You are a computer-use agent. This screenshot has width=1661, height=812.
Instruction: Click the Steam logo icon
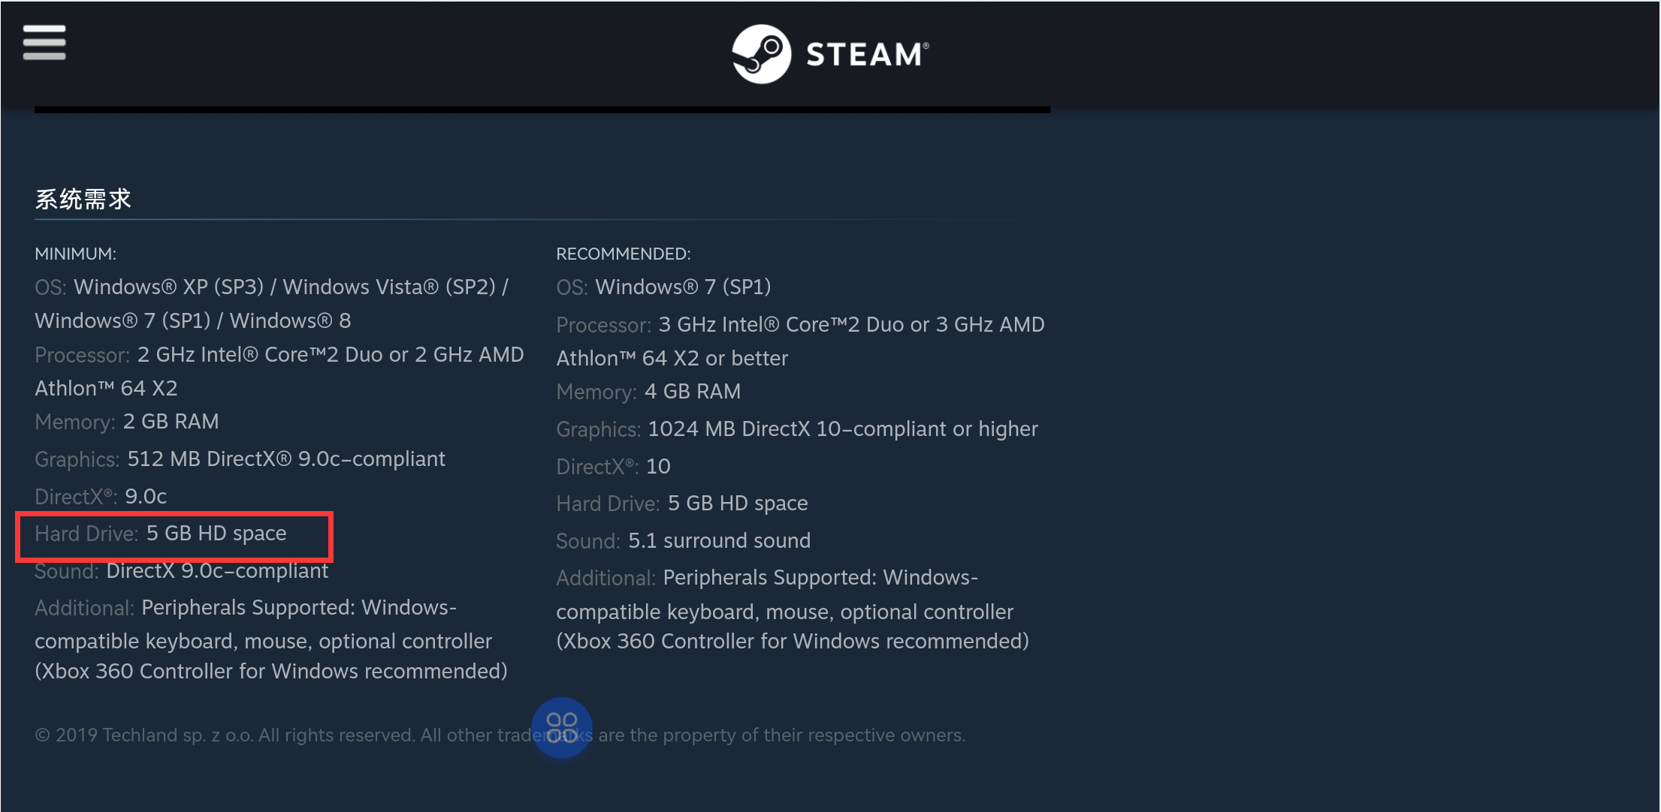click(761, 54)
